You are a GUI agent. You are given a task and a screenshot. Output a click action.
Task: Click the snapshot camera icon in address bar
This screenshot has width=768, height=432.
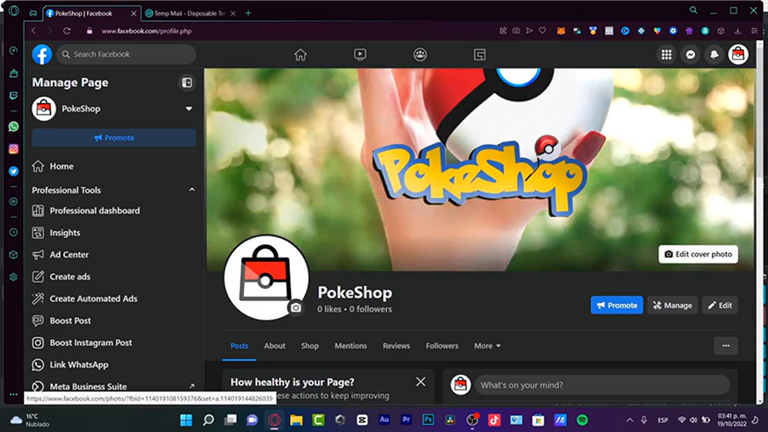516,31
